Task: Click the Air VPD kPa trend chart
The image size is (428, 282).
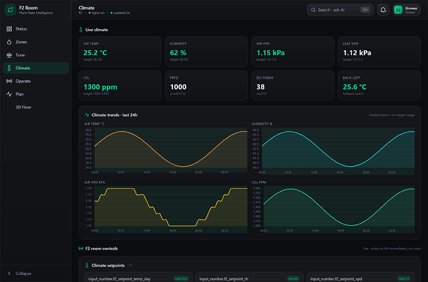Action: 166,207
